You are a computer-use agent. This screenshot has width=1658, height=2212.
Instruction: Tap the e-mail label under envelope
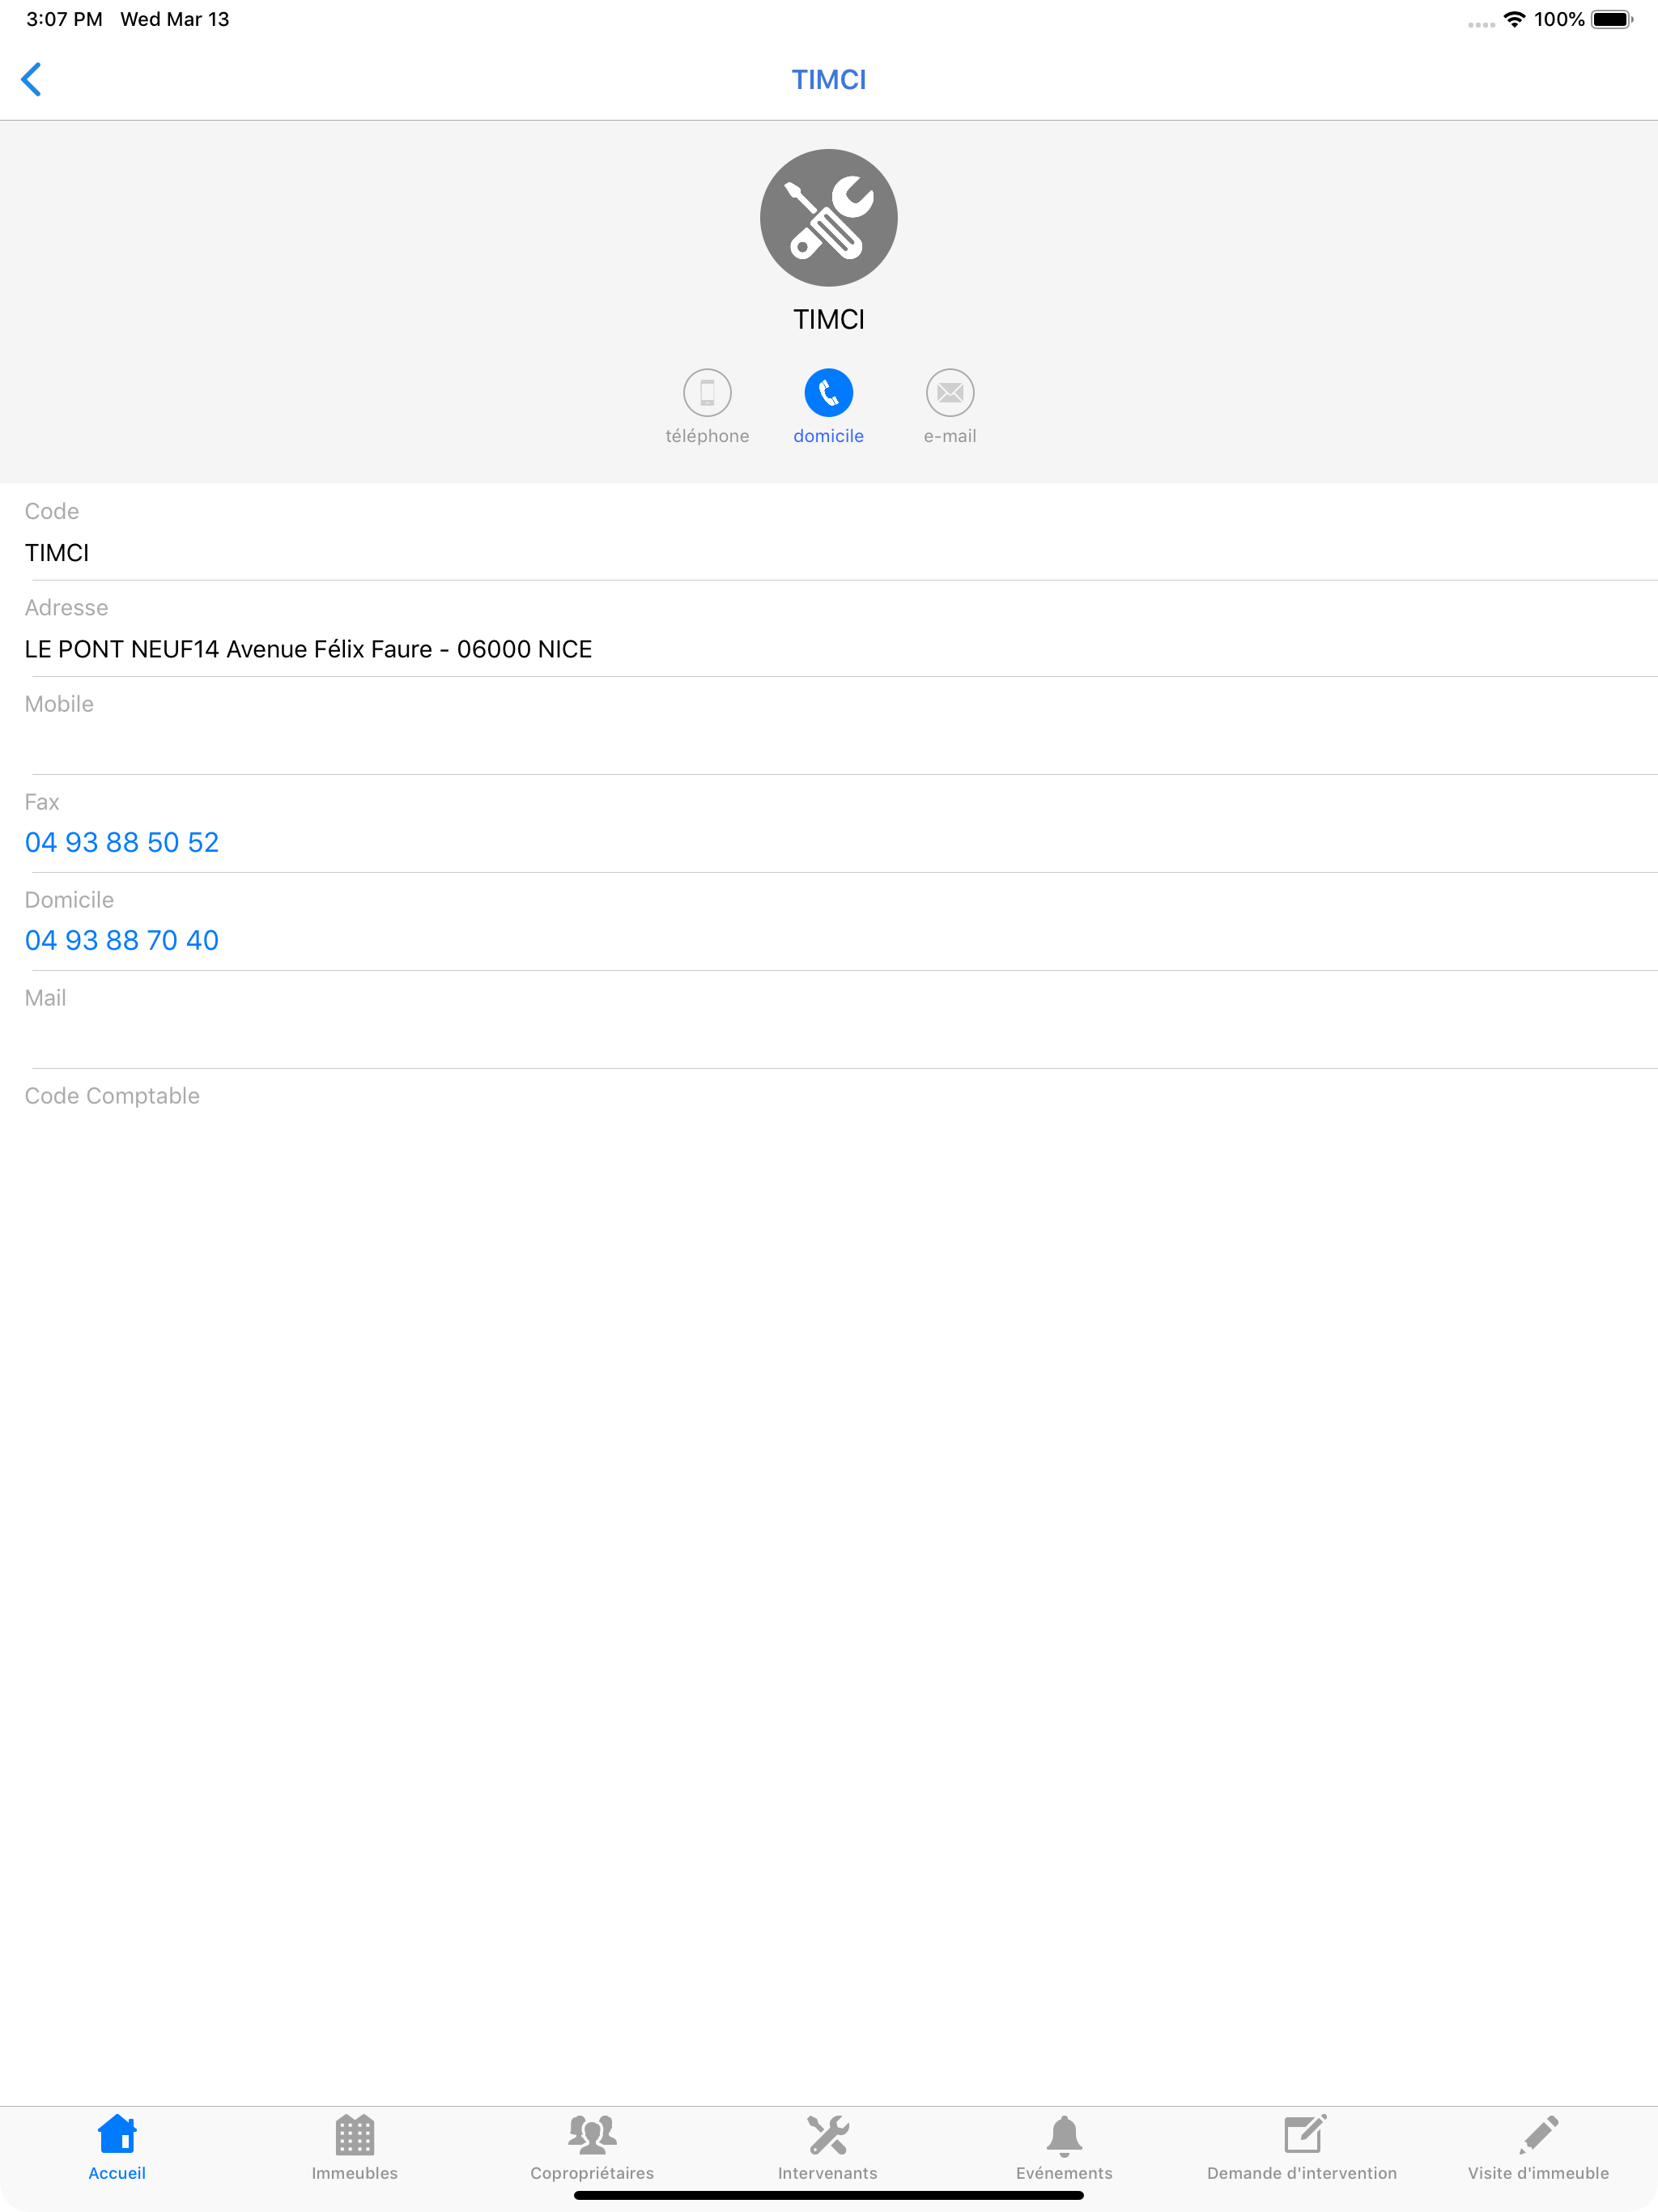click(950, 436)
